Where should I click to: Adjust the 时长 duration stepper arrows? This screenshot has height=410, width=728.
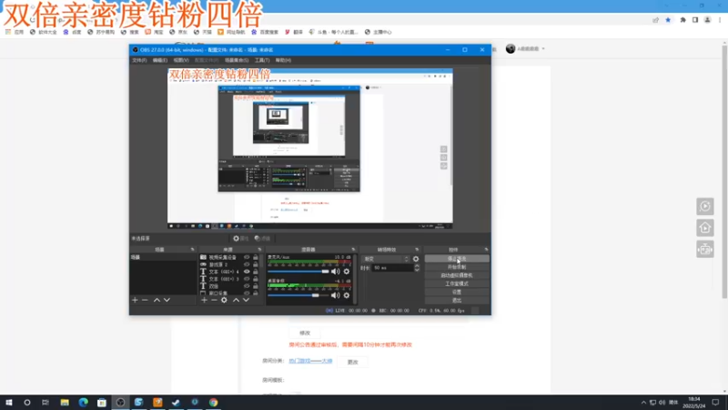tap(417, 268)
